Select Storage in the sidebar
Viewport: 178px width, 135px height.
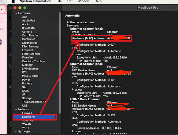pos(27,98)
